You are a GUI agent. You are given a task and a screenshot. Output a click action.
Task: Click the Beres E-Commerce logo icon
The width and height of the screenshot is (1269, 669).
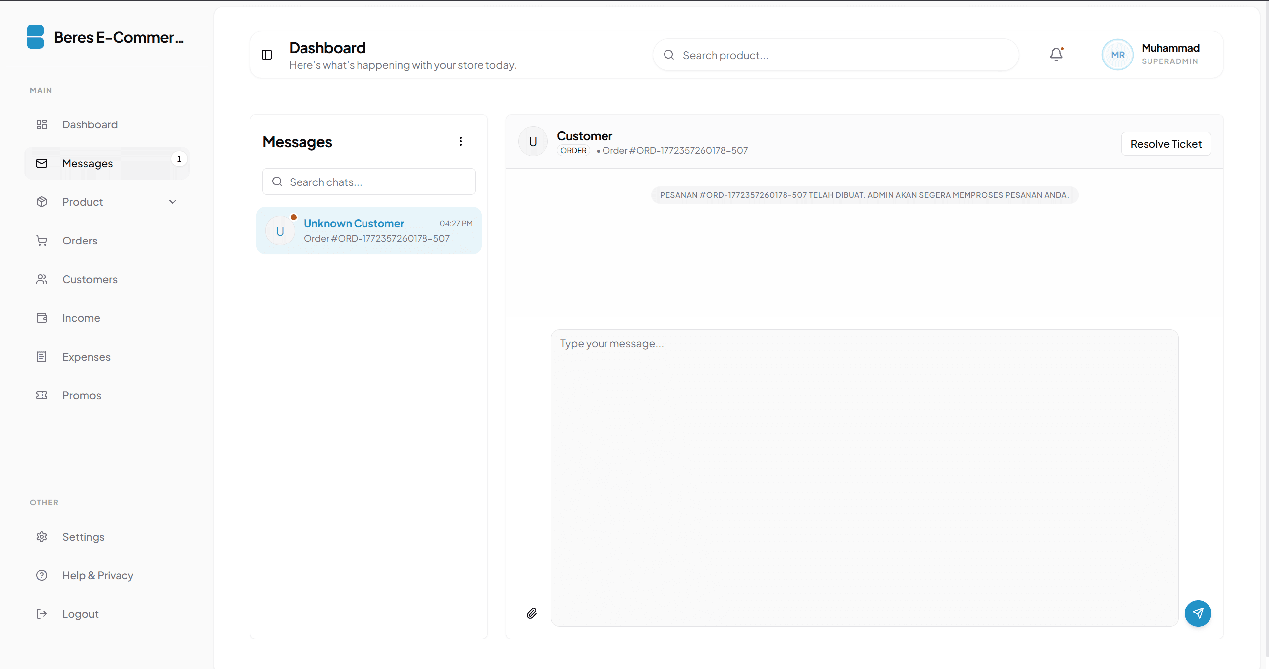click(x=36, y=37)
